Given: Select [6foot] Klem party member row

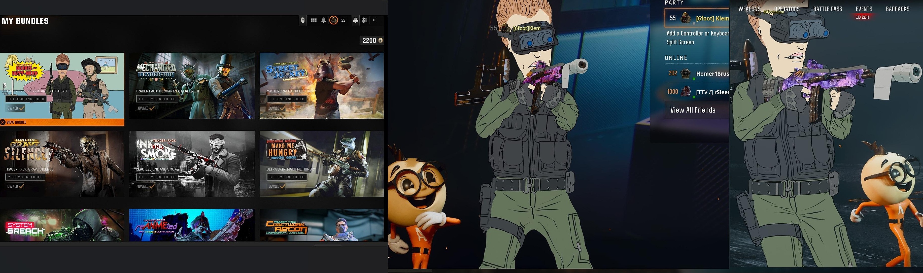Looking at the screenshot, I should point(697,18).
